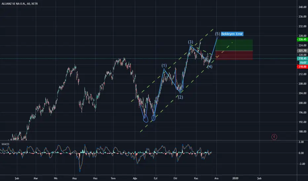
Task: Click the Ara month label on time axis
Action: click(x=216, y=178)
